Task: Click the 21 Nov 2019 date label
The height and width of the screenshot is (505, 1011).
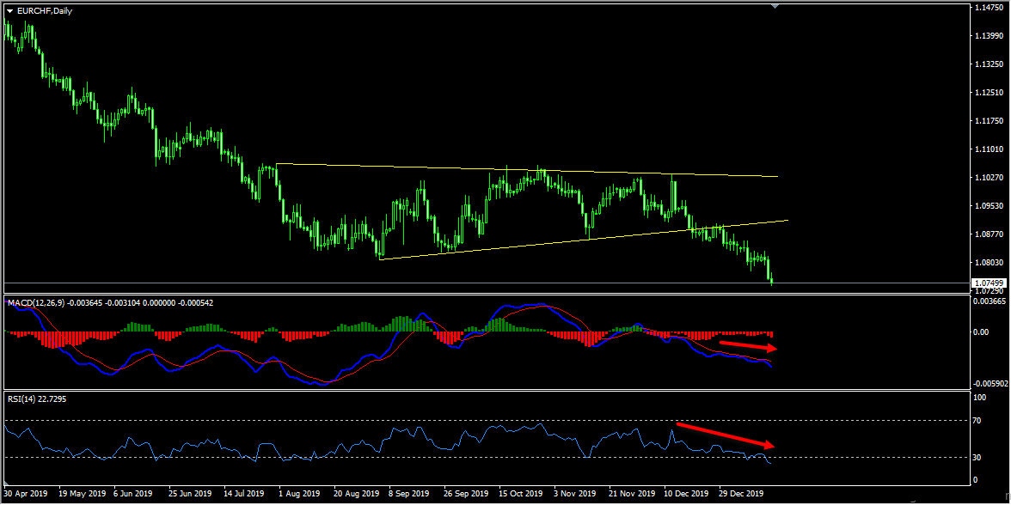Action: (x=632, y=493)
